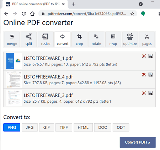View site security lock info
The width and height of the screenshot is (160, 150).
point(43,14)
